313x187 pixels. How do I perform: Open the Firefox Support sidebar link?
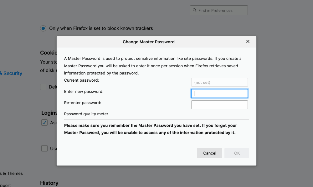[x=5, y=185]
